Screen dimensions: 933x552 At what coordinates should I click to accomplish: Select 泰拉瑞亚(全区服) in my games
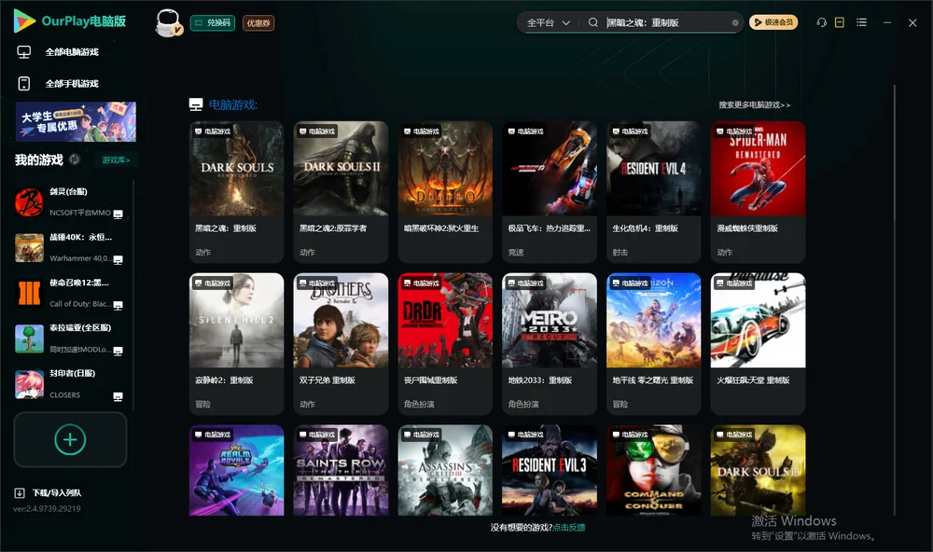click(70, 338)
